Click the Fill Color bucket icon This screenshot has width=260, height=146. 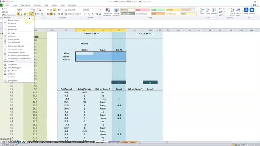coord(37,14)
